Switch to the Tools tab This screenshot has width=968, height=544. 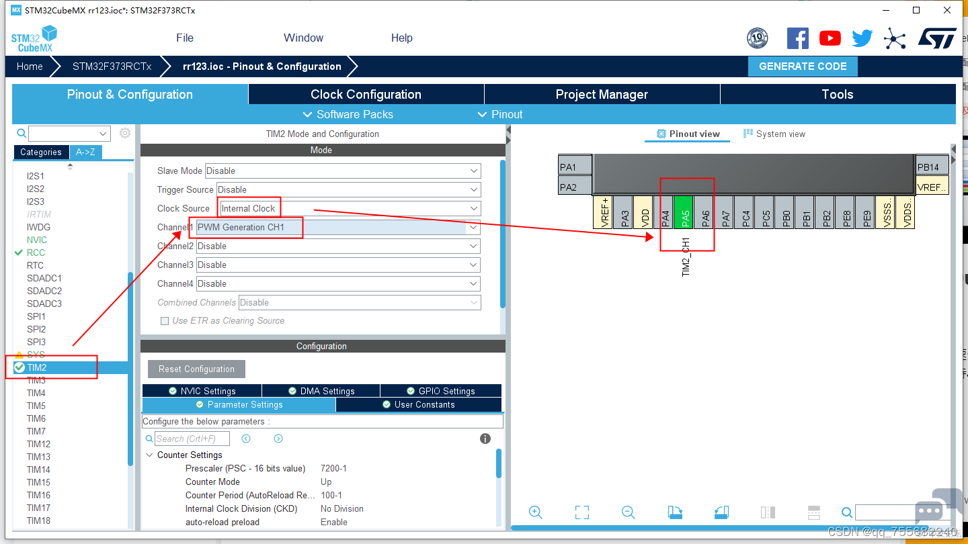pos(838,95)
